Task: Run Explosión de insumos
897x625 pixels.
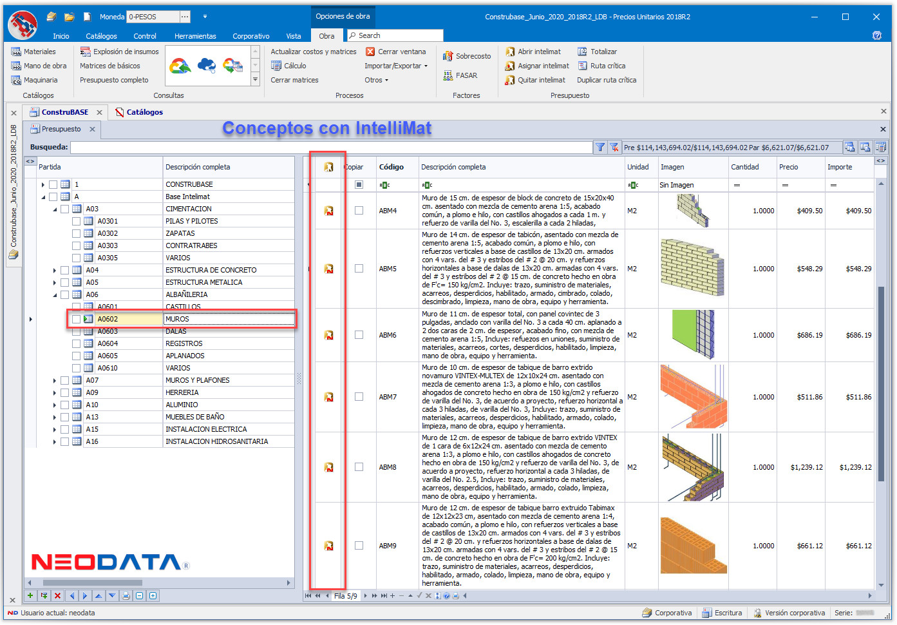Action: tap(119, 52)
